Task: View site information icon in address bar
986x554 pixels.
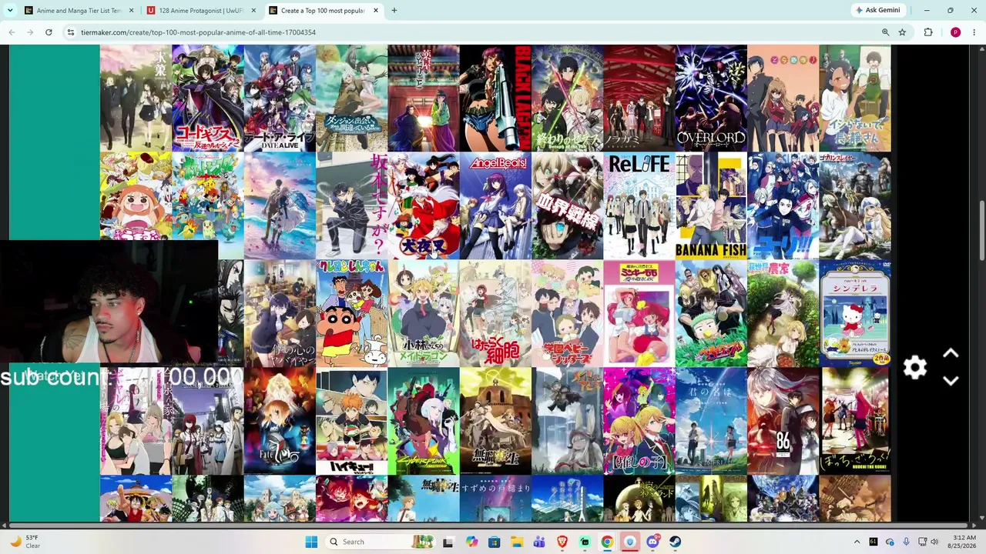Action: [70, 32]
